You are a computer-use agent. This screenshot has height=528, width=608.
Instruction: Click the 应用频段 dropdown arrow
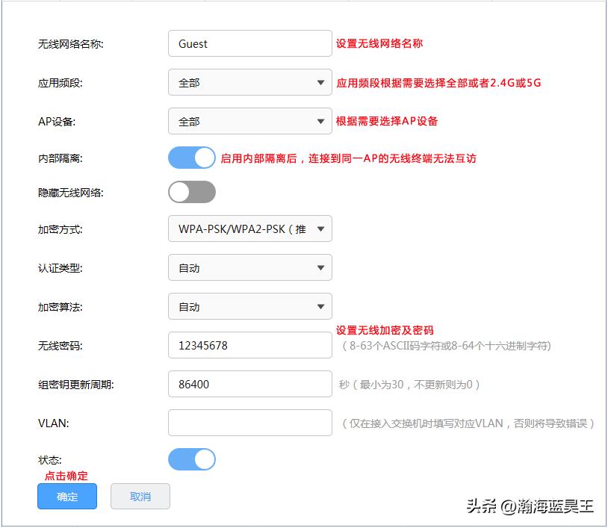coord(321,82)
